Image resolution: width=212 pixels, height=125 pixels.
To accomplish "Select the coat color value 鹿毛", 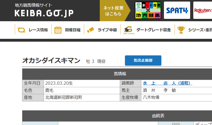I will tap(49, 90).
